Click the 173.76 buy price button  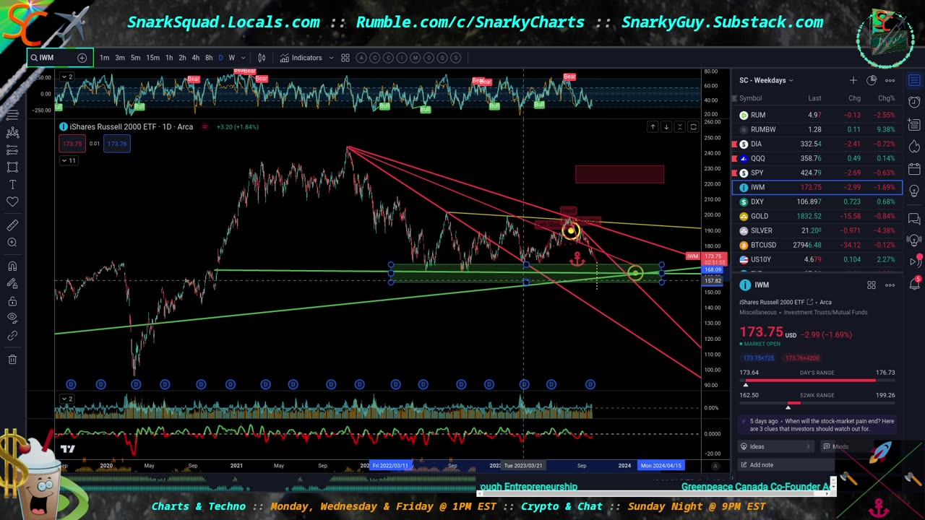pos(117,144)
